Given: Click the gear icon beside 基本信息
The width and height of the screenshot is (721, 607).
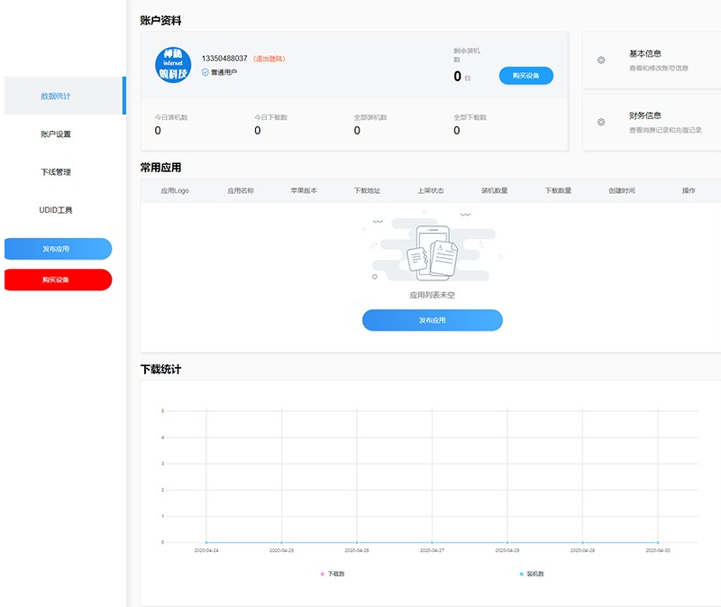Looking at the screenshot, I should (x=601, y=59).
